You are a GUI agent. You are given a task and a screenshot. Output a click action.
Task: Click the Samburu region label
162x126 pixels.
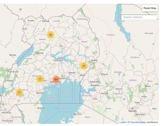point(135,57)
